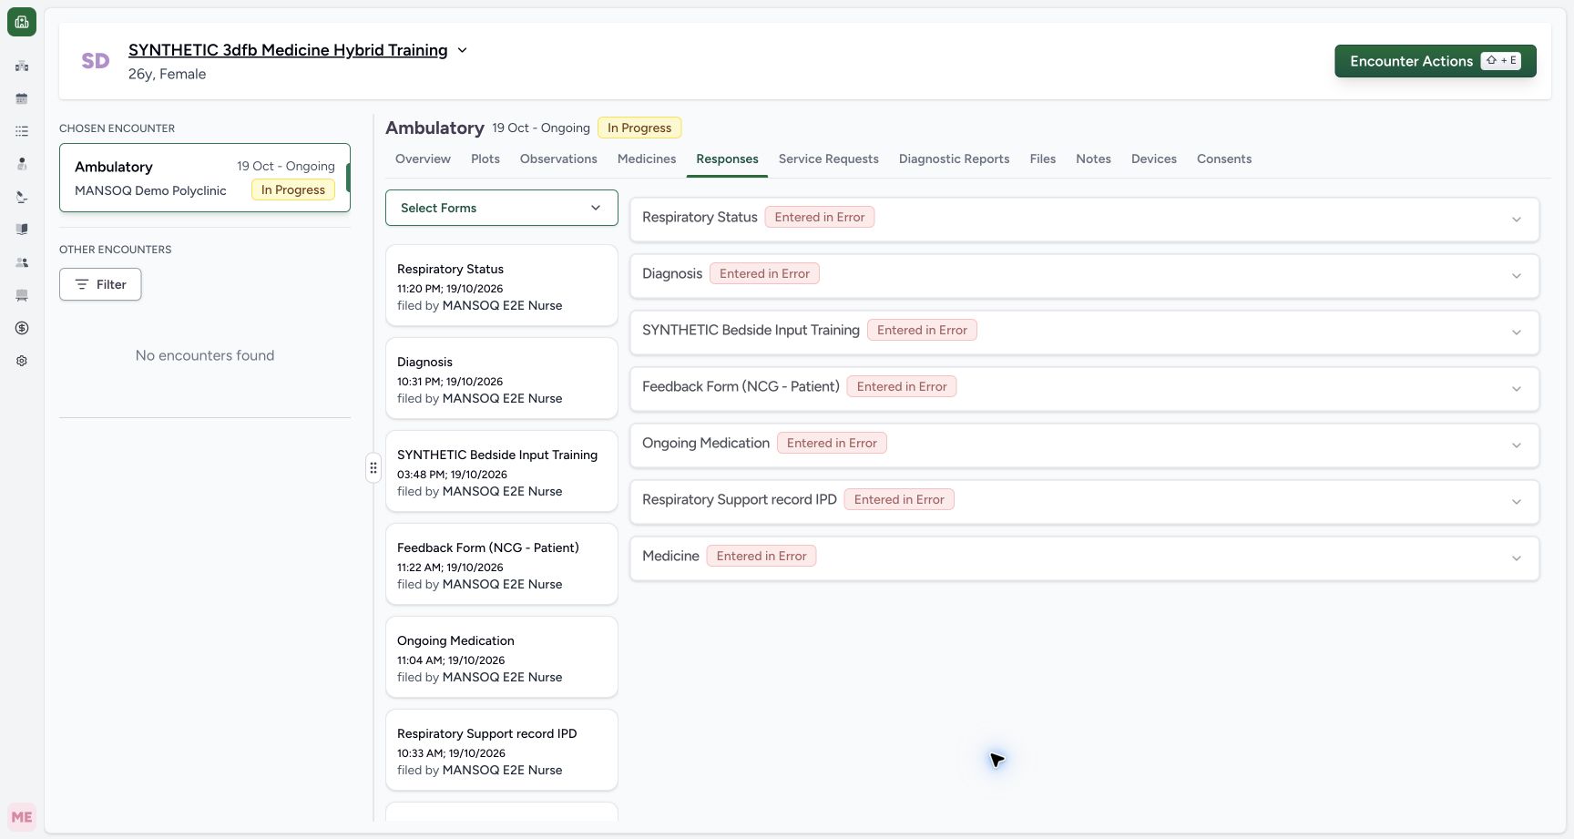
Task: Select the Respiratory Status form card at 11:20 PM
Action: (502, 285)
